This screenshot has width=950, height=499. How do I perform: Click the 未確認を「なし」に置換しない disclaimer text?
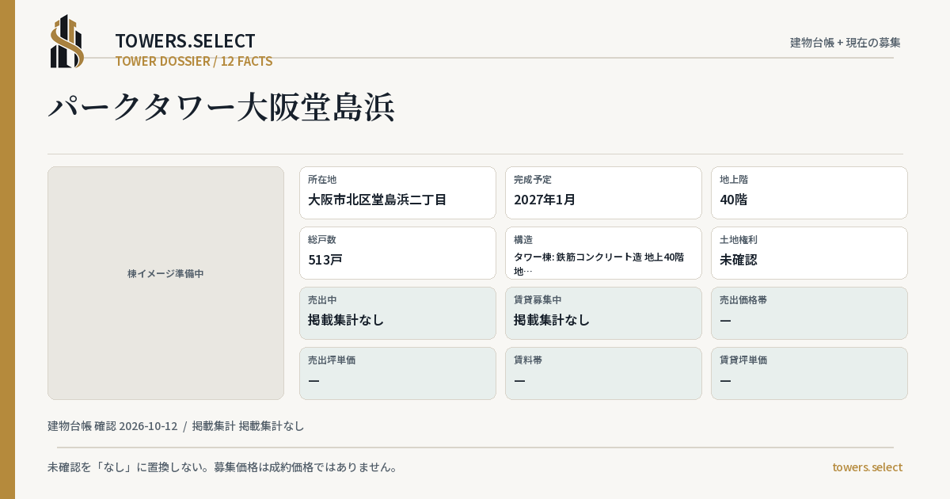click(x=222, y=467)
